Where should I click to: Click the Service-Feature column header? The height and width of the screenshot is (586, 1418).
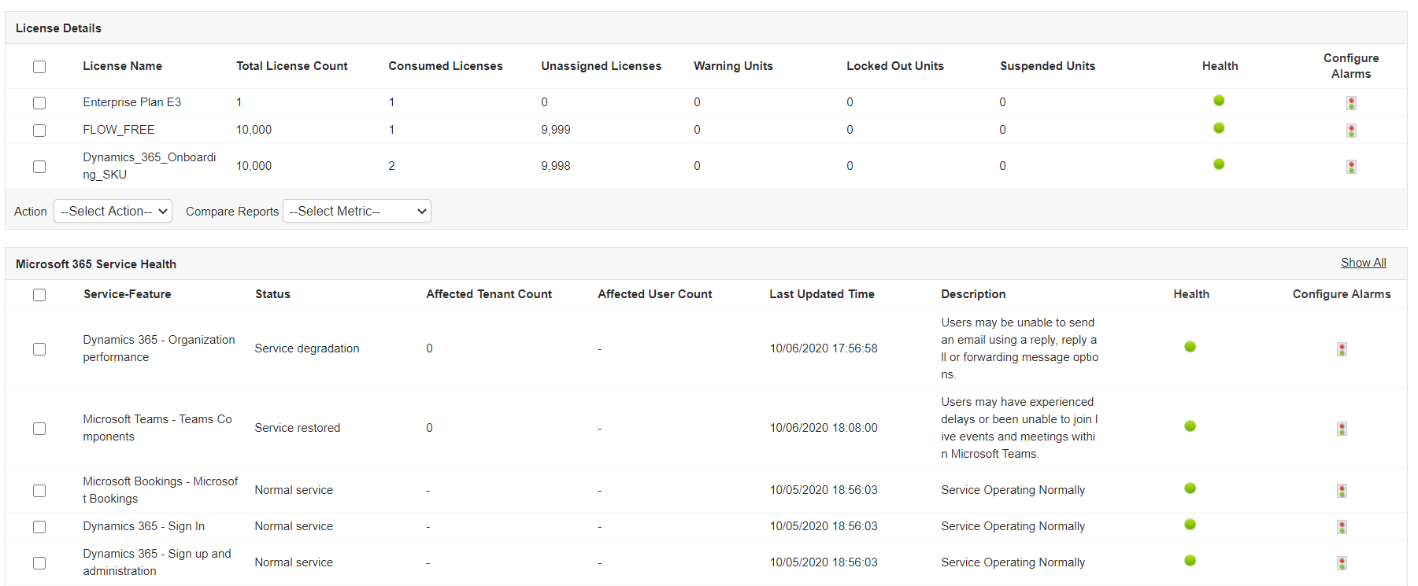(127, 294)
